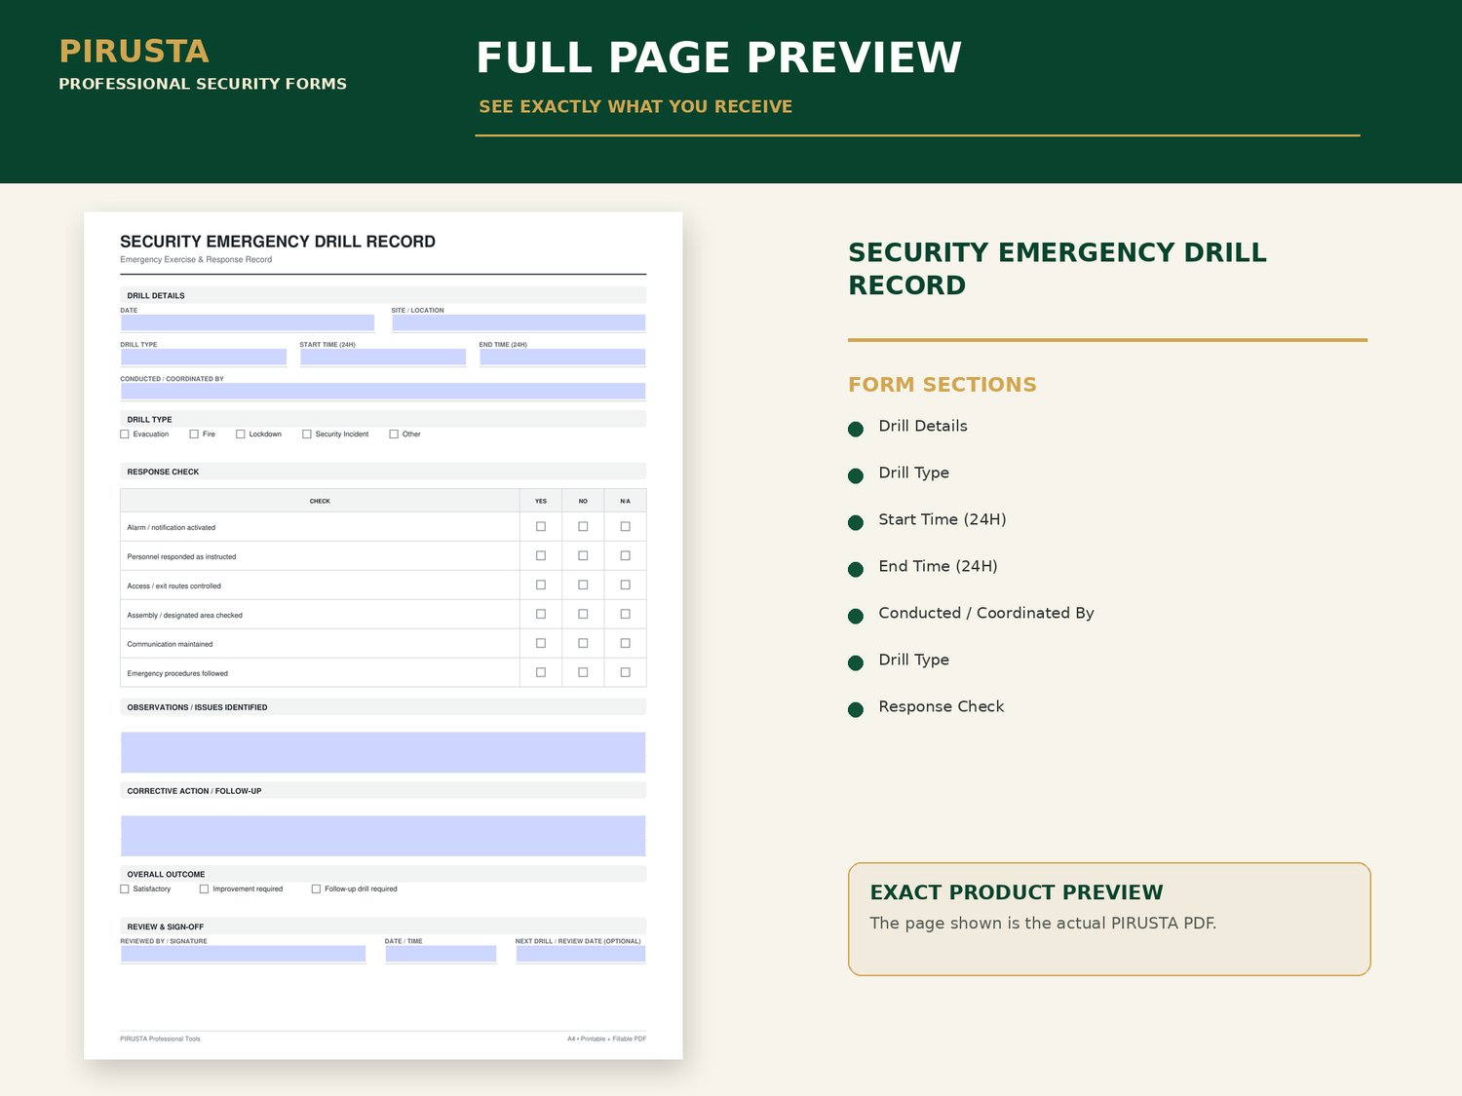The image size is (1462, 1096).
Task: Check the Fire drill type checkbox
Action: pos(194,435)
